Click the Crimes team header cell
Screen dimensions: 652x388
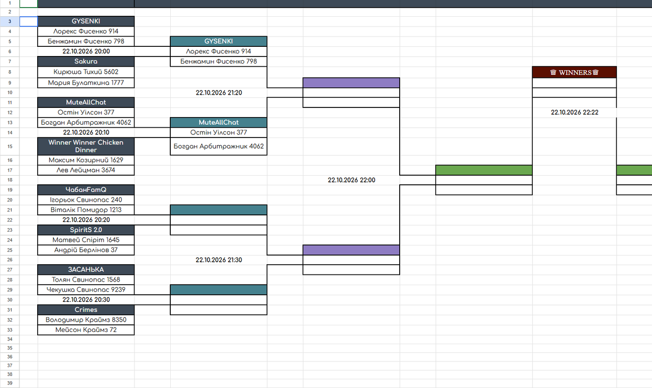(86, 310)
